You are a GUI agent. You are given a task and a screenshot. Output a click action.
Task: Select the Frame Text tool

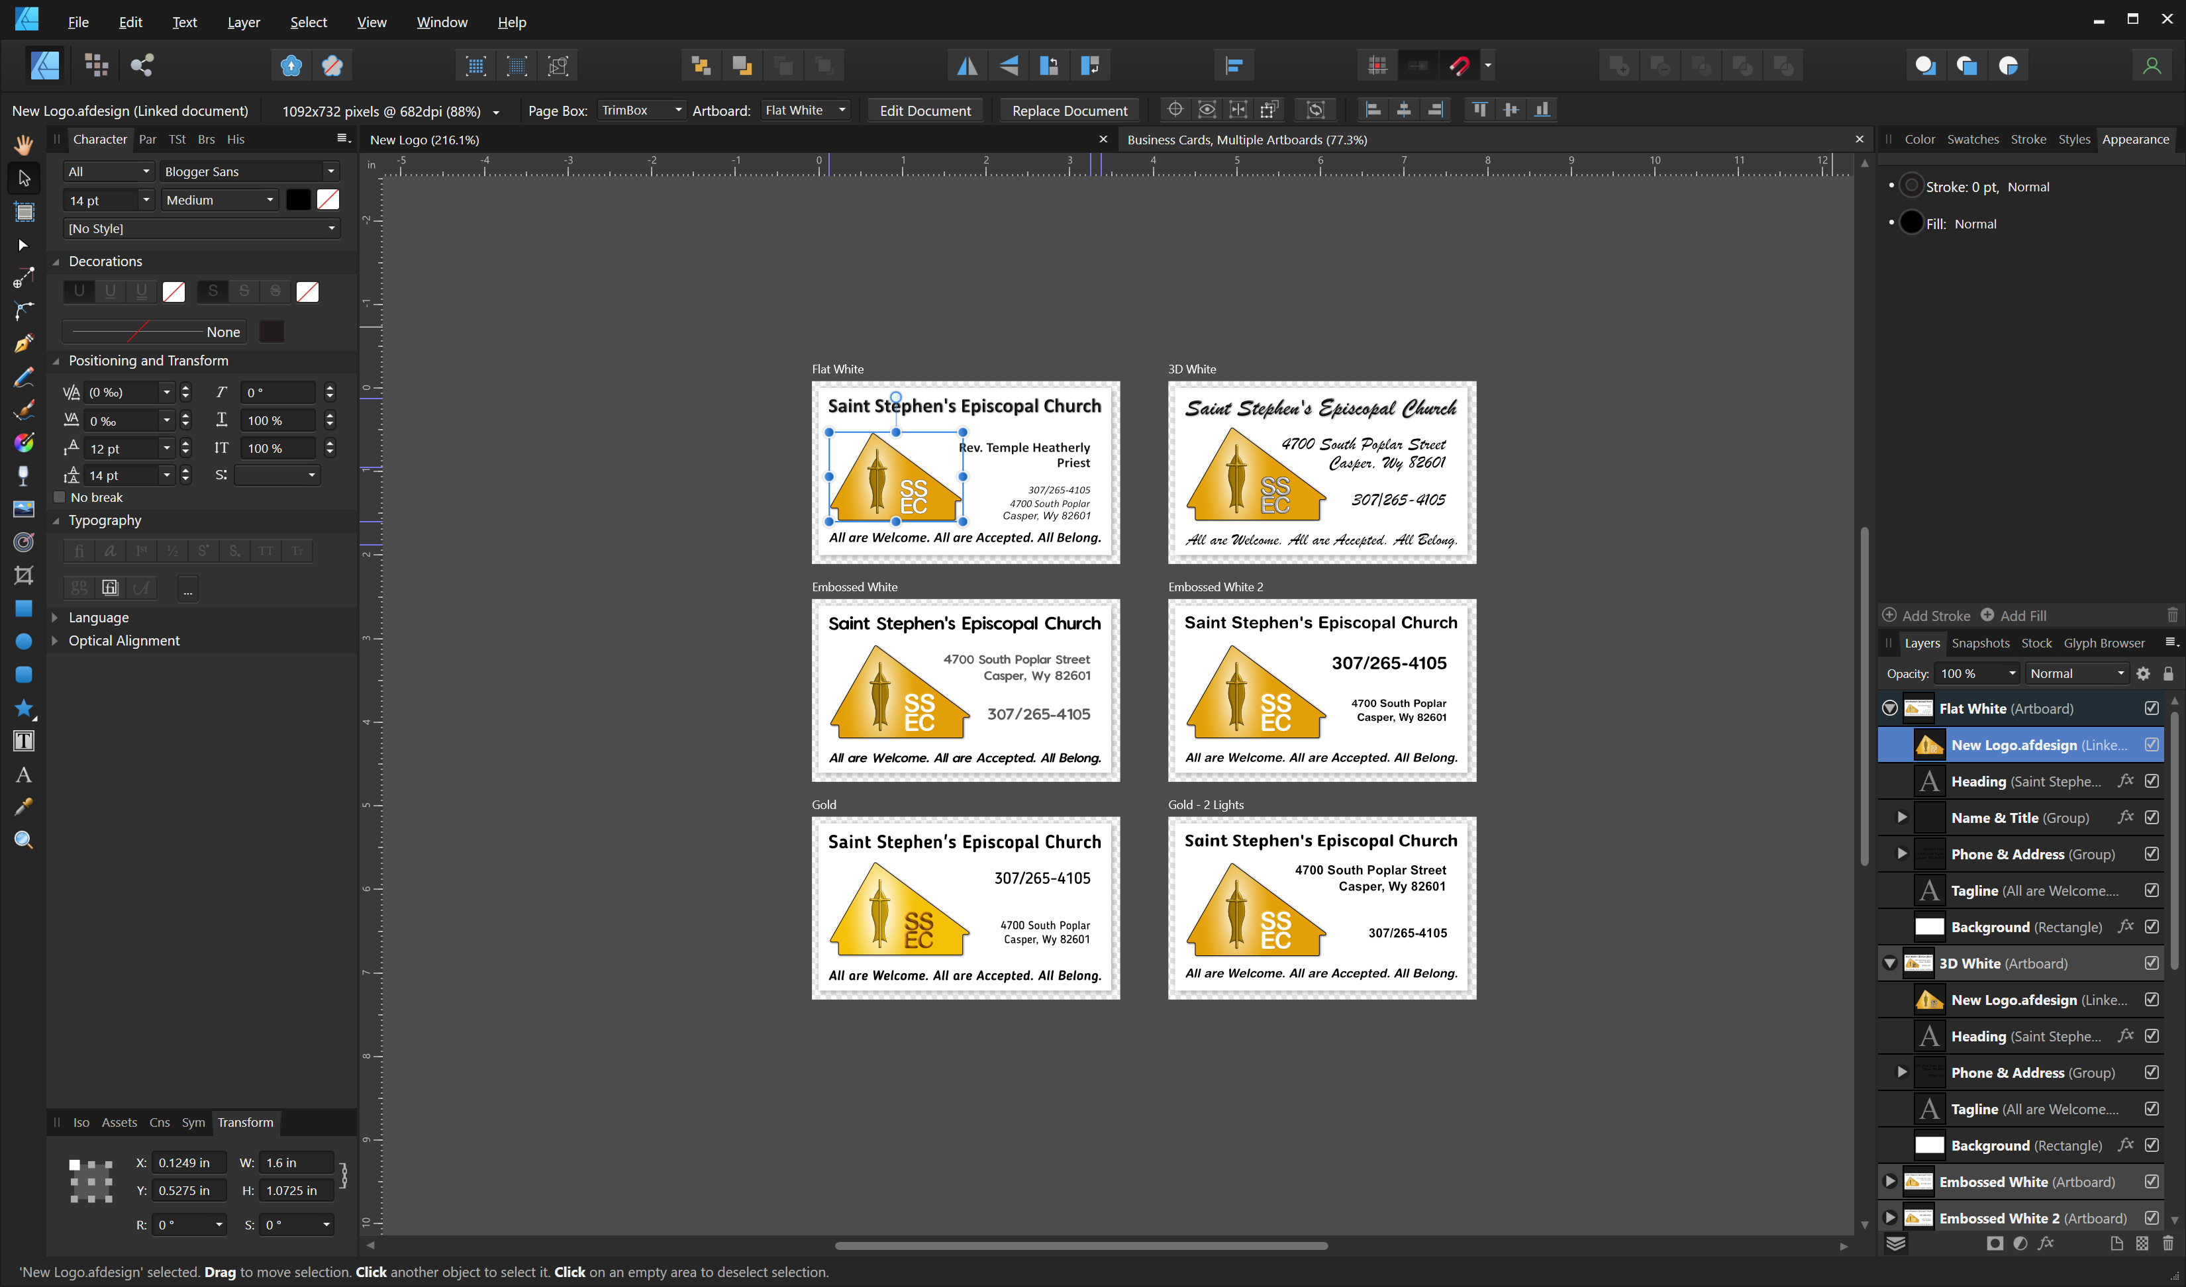click(23, 741)
